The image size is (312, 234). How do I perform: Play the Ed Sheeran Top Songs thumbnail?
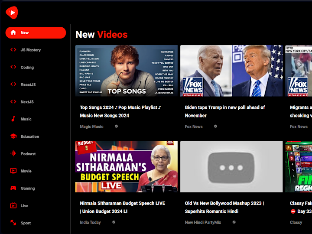click(x=127, y=71)
